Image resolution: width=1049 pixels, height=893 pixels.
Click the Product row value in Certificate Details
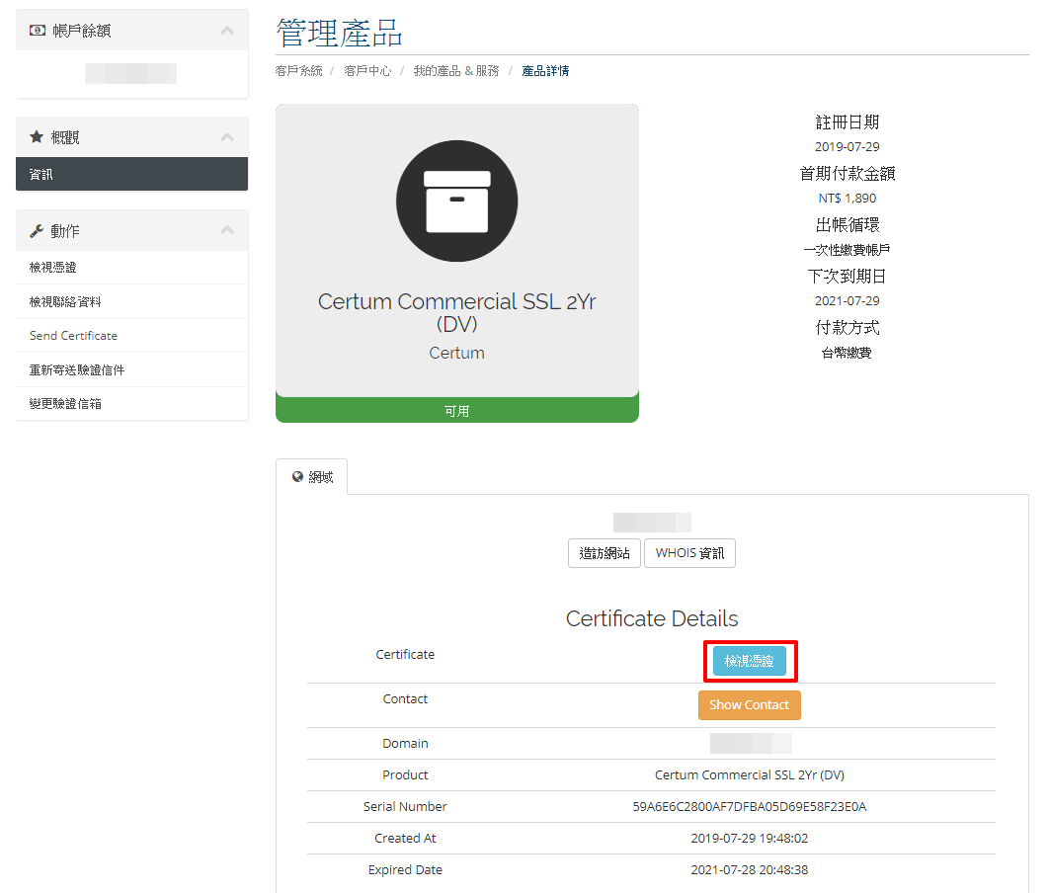click(x=750, y=775)
